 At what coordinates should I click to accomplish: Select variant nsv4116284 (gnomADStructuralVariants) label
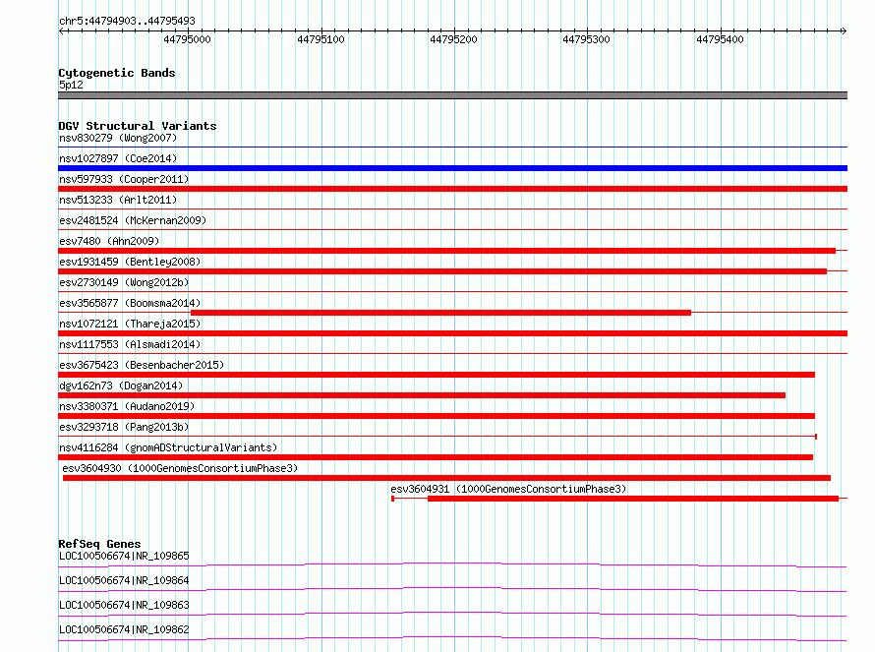[x=168, y=447]
